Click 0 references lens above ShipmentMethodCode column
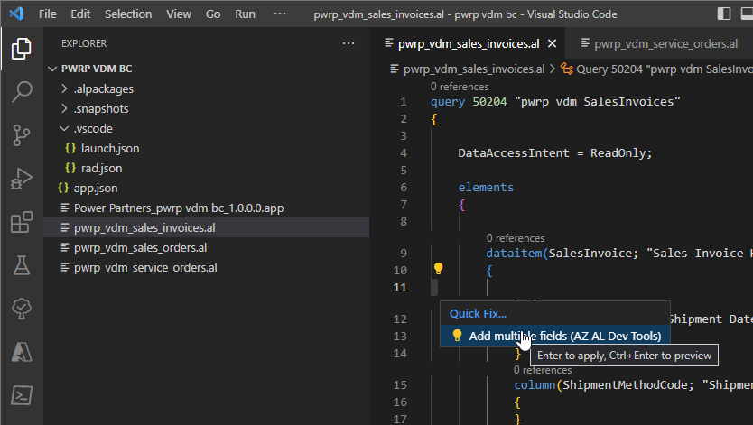Viewport: 753px width, 425px height. 543,370
